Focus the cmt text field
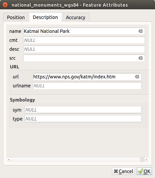The width and height of the screenshot is (155, 178). (x=84, y=40)
